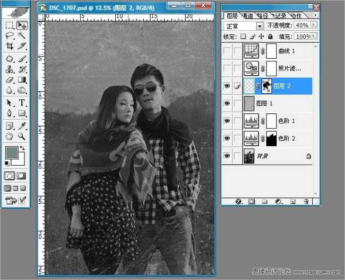Hide the 色阶 2 layer

point(227,138)
